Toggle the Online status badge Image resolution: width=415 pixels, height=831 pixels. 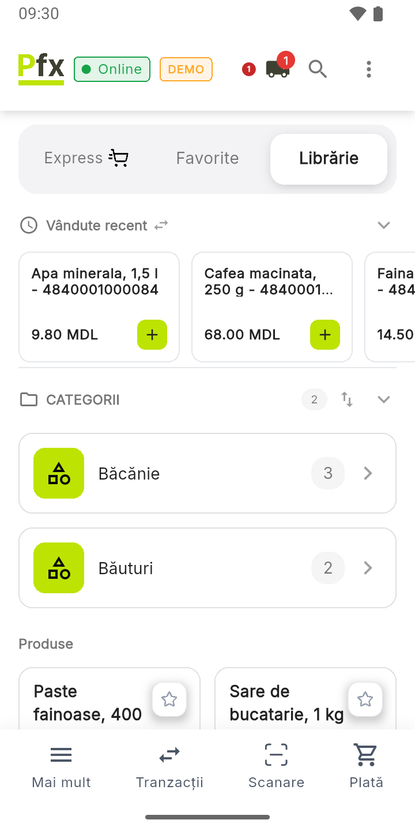pyautogui.click(x=112, y=69)
